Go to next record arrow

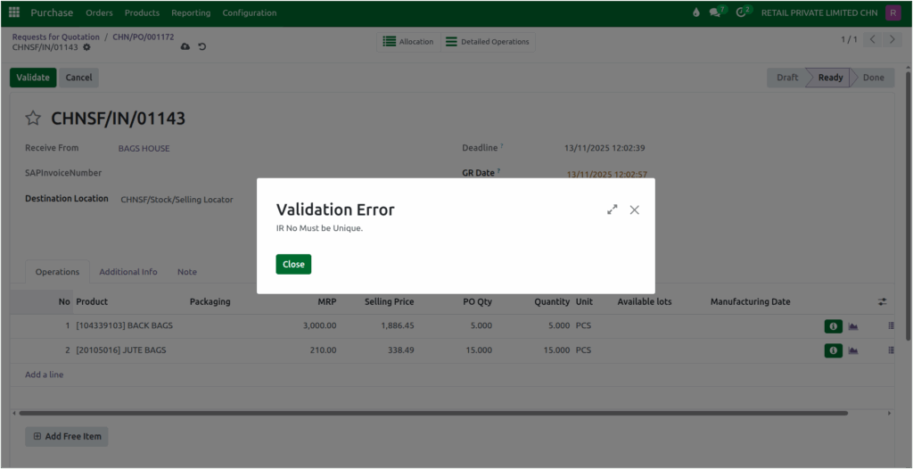point(892,39)
